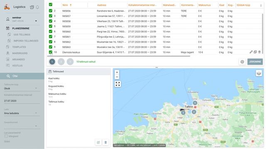Click map cluster marker 2
The image size is (266, 149).
[194, 112]
